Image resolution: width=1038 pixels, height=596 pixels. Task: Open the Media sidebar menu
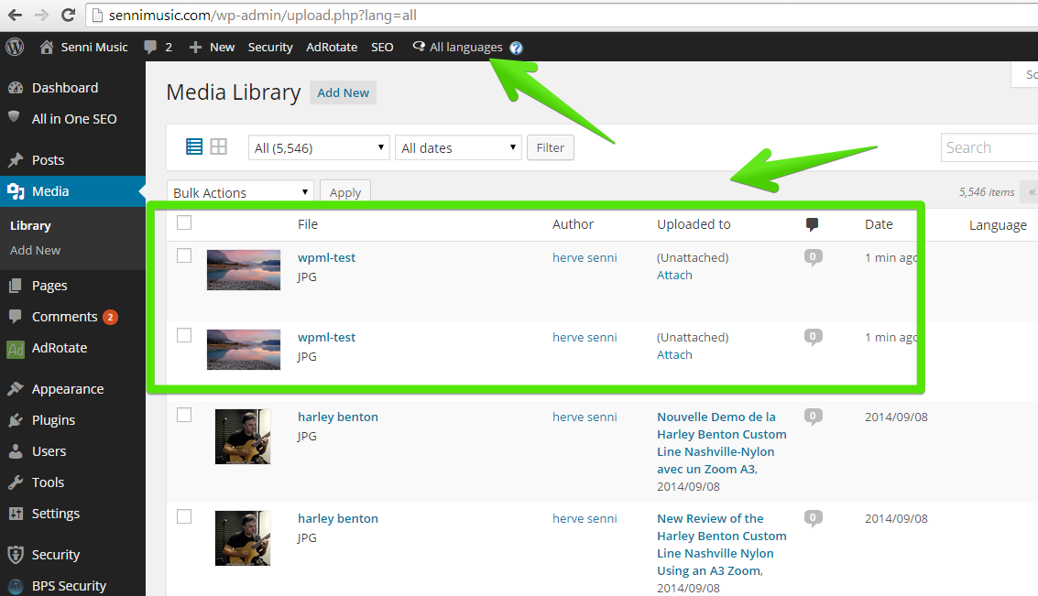[72, 191]
